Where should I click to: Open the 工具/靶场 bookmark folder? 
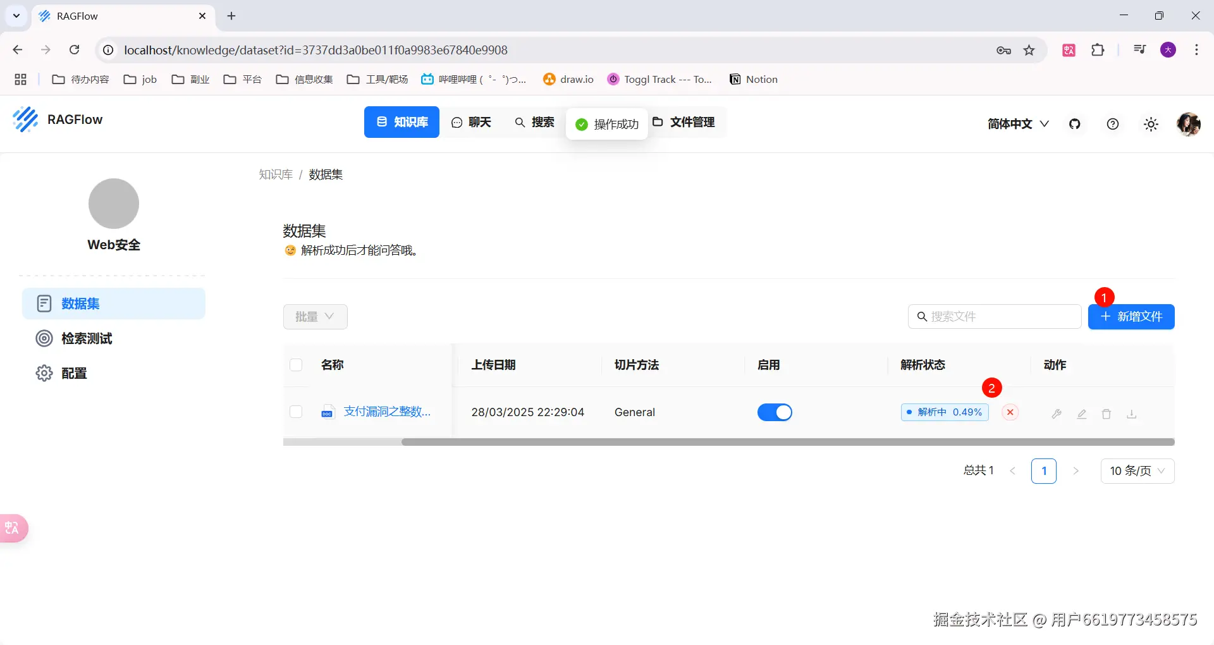point(377,79)
